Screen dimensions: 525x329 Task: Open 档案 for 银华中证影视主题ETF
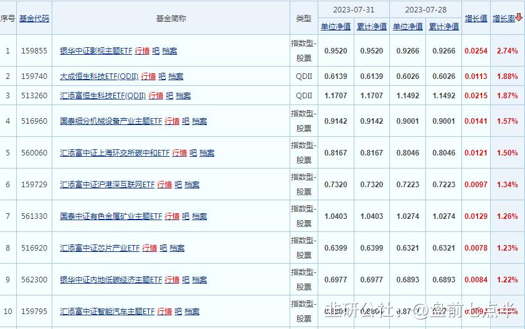[x=169, y=51]
